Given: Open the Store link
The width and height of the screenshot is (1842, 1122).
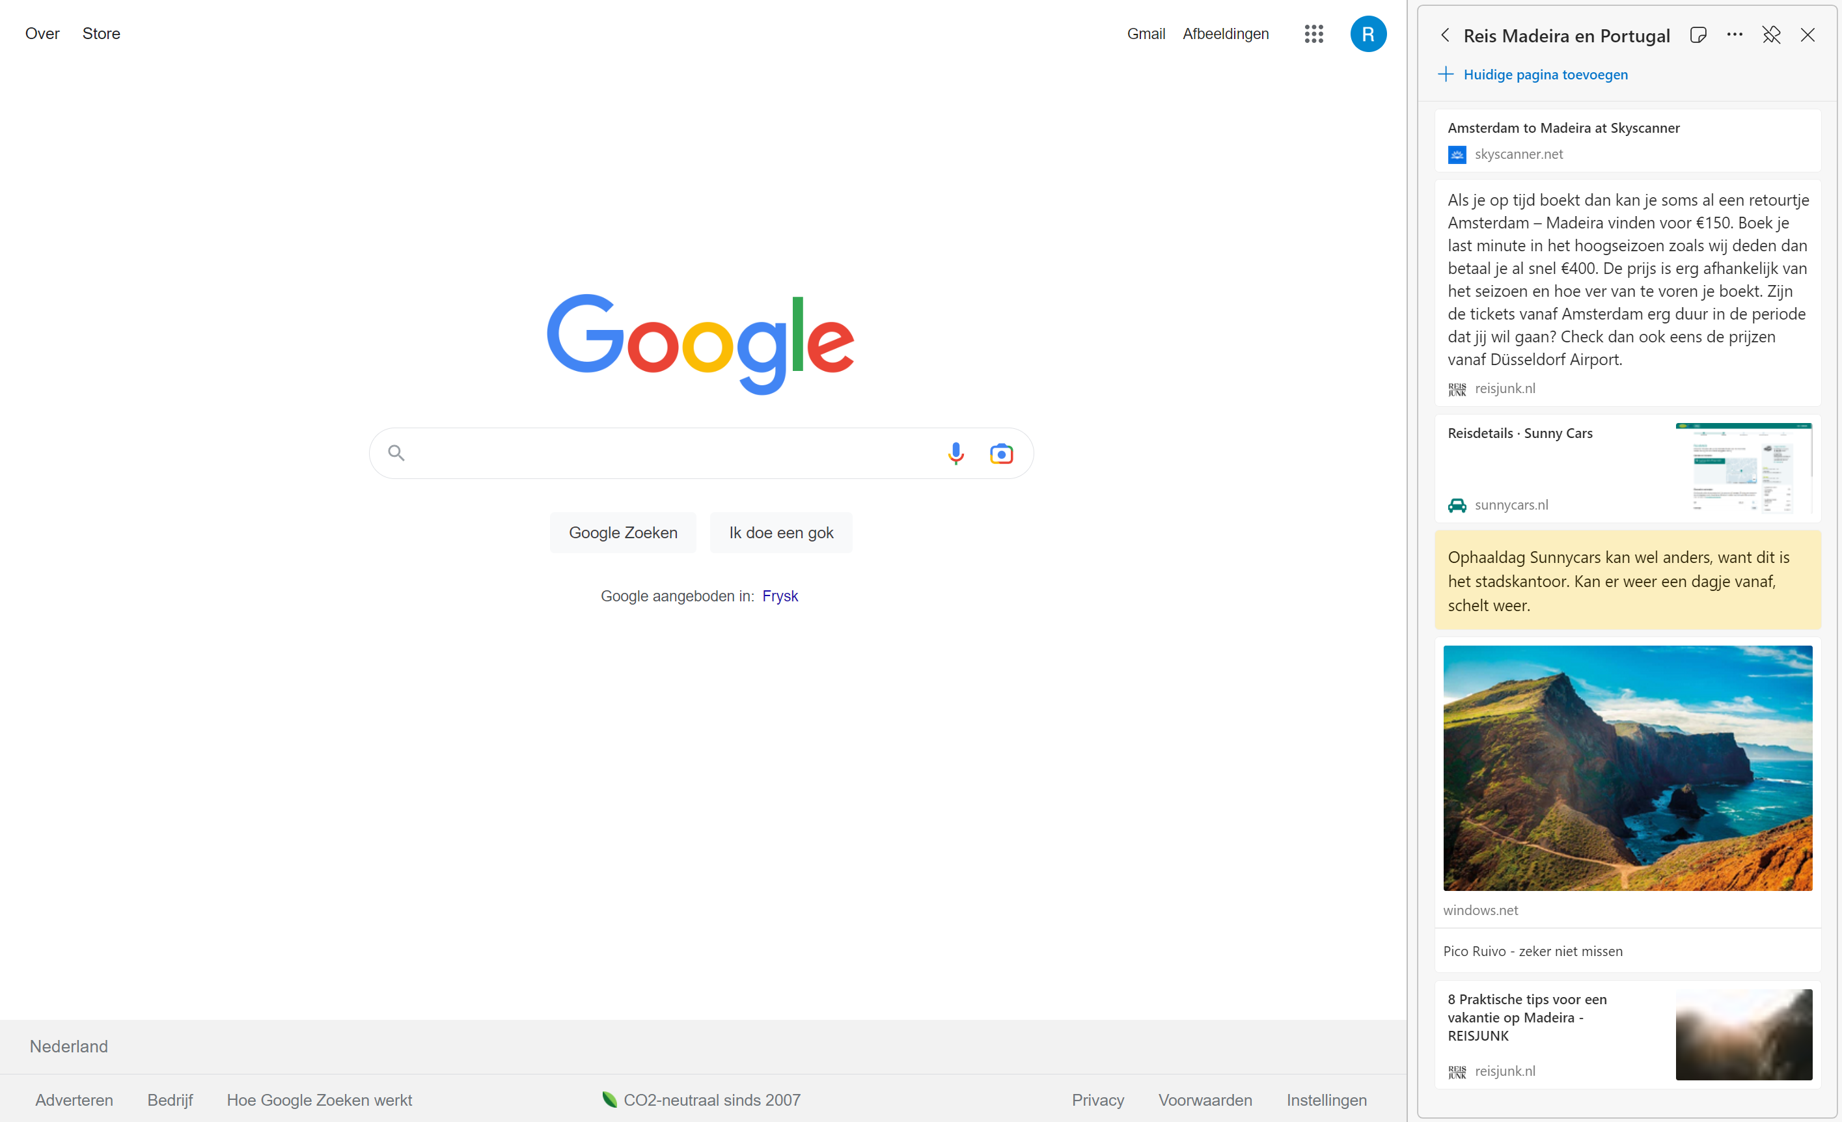Looking at the screenshot, I should pyautogui.click(x=101, y=34).
